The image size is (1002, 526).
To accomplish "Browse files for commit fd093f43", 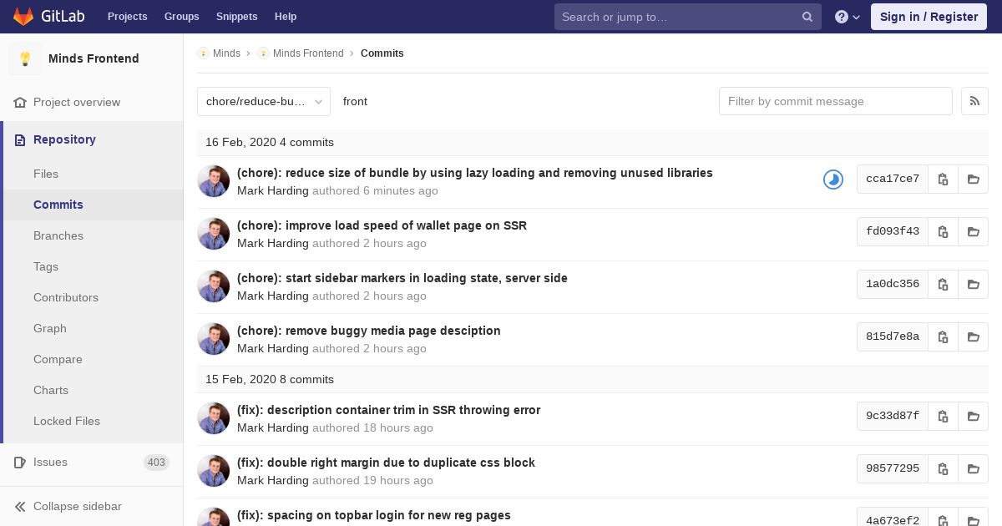I will 973,232.
